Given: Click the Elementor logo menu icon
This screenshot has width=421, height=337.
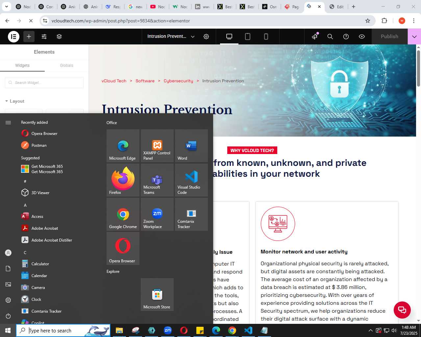Looking at the screenshot, I should 13,37.
